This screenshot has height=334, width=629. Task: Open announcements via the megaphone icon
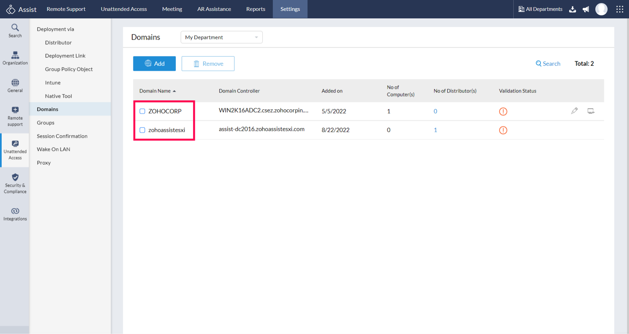point(586,9)
